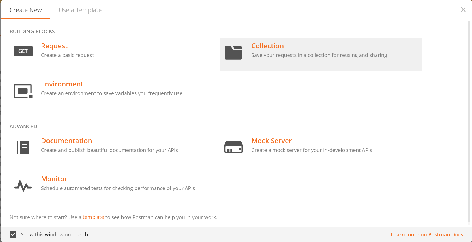Uncheck Show this window on launch
472x242 pixels.
pyautogui.click(x=13, y=234)
